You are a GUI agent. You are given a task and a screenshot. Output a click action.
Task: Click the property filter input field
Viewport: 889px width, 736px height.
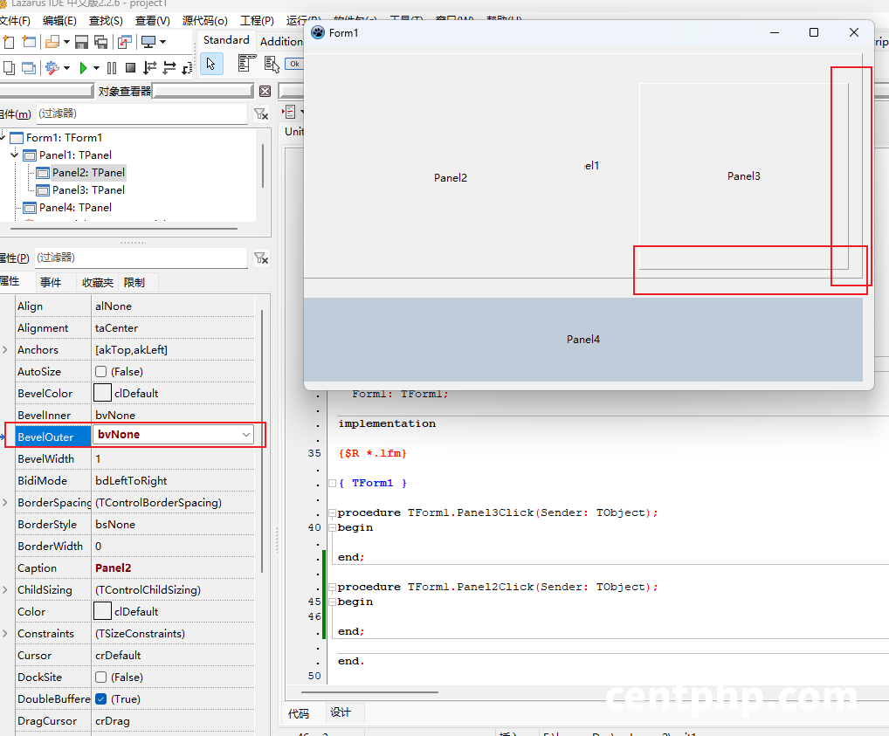pos(141,258)
